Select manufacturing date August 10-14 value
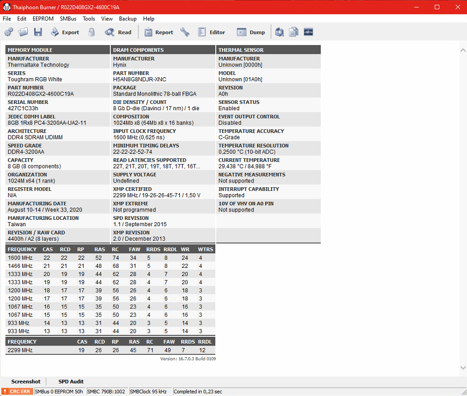Screen dimensions: 467x396 click(x=45, y=210)
